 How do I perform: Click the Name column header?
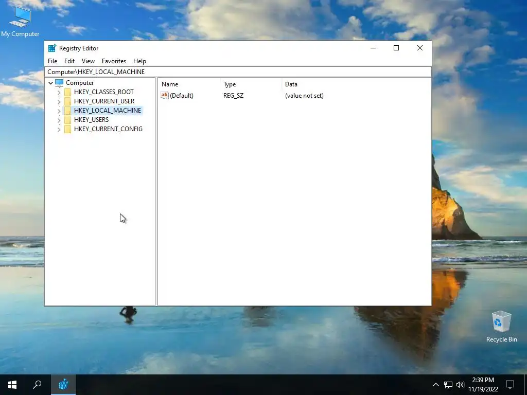click(x=189, y=84)
